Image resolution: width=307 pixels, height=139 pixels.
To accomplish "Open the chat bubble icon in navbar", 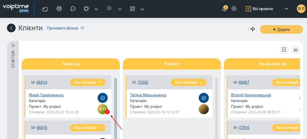I will [73, 9].
